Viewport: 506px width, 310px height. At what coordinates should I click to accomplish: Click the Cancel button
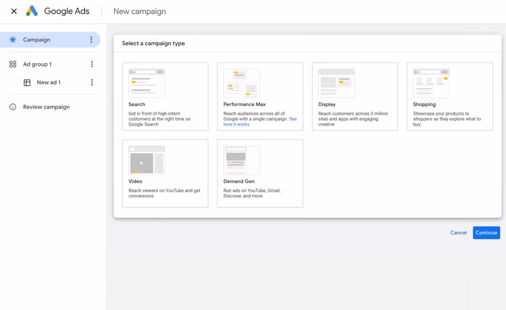click(459, 233)
